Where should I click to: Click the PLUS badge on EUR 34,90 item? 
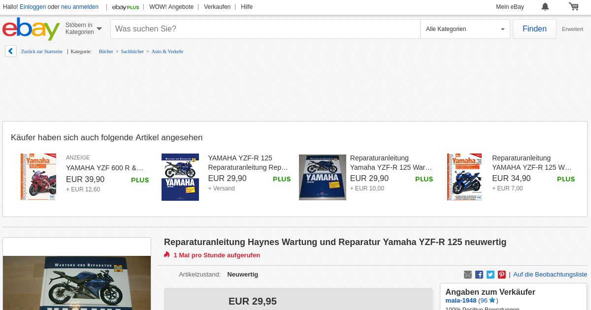pos(566,179)
